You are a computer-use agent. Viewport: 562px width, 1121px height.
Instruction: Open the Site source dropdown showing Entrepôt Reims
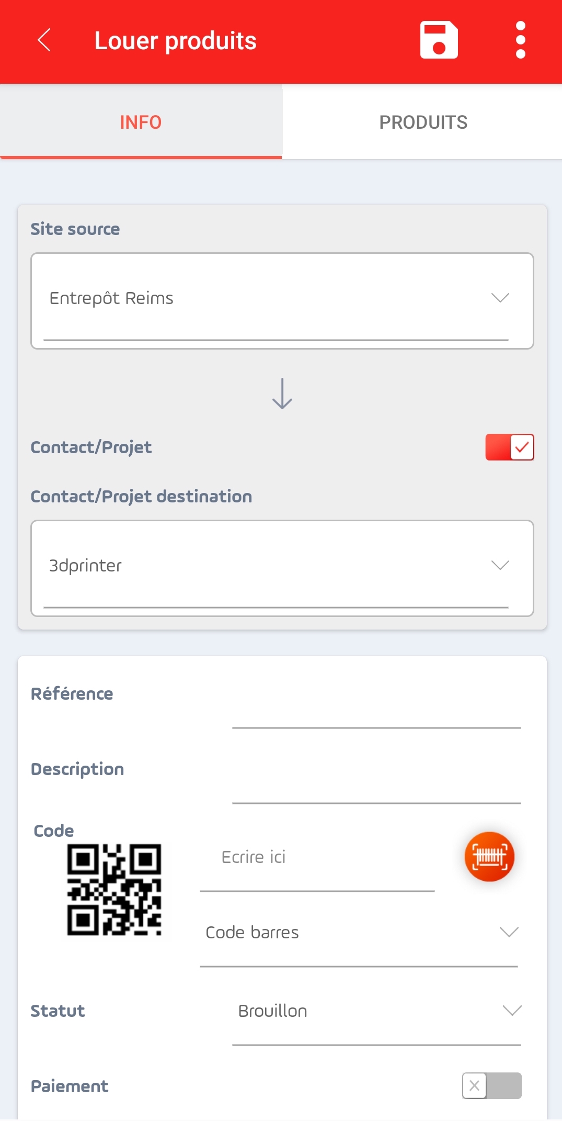click(282, 301)
